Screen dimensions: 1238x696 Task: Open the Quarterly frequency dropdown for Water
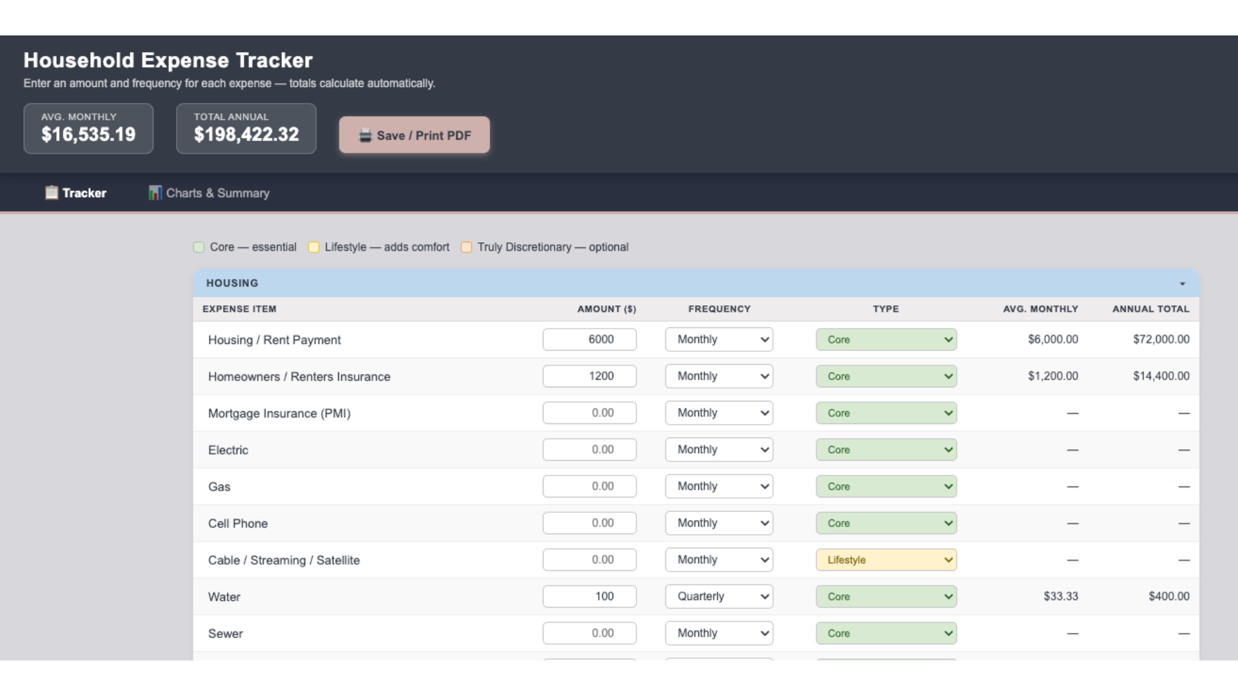coord(719,597)
